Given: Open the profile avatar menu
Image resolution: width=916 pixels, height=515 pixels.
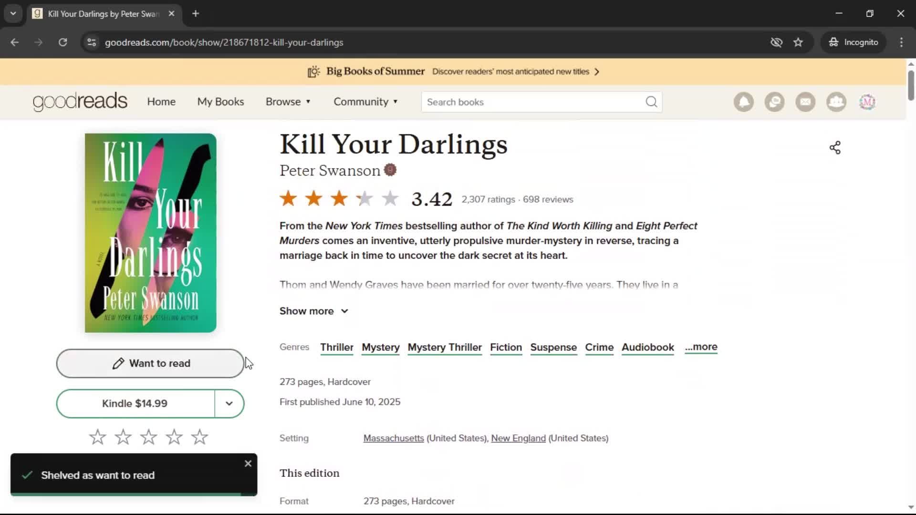Looking at the screenshot, I should click(867, 102).
